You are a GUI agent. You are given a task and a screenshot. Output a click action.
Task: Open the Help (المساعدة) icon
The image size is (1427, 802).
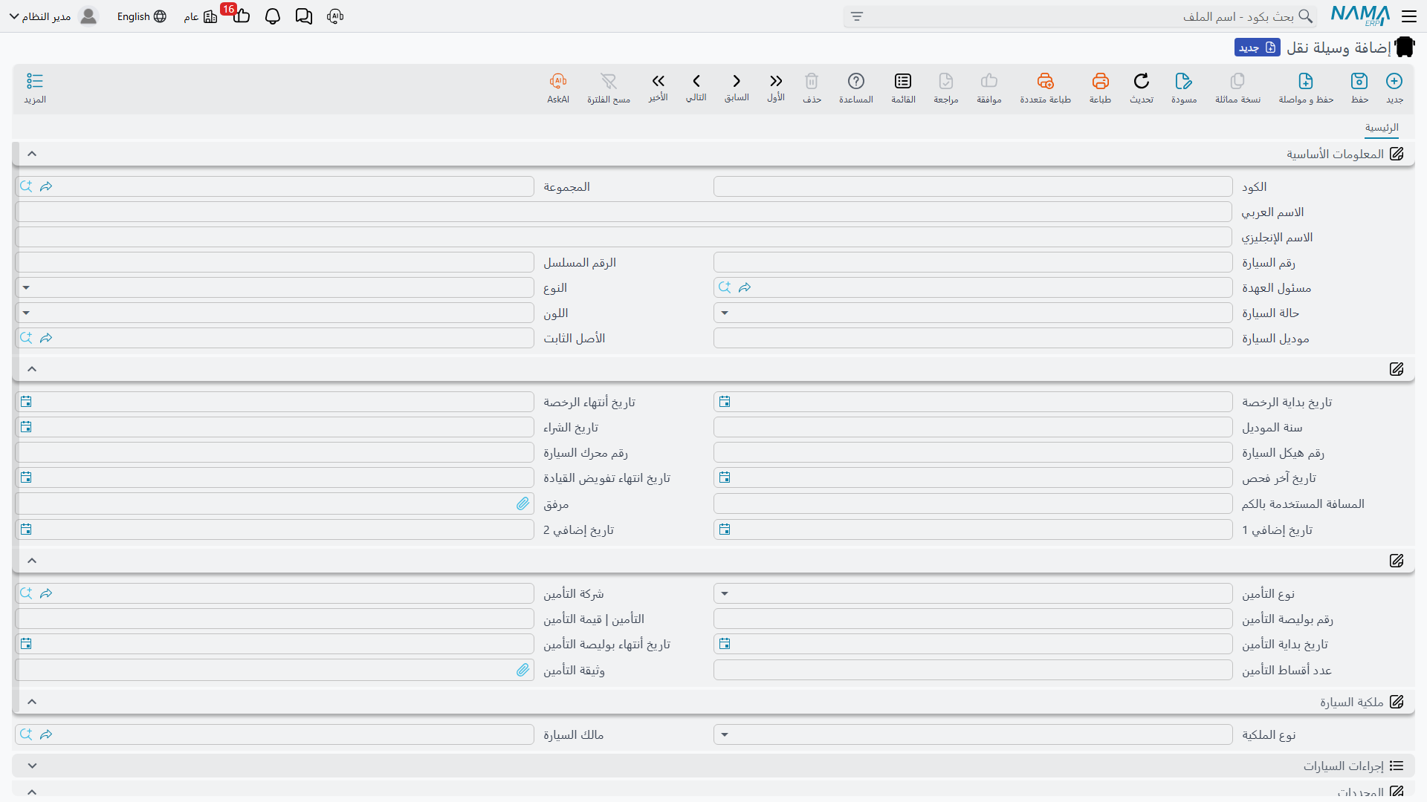[x=856, y=81]
